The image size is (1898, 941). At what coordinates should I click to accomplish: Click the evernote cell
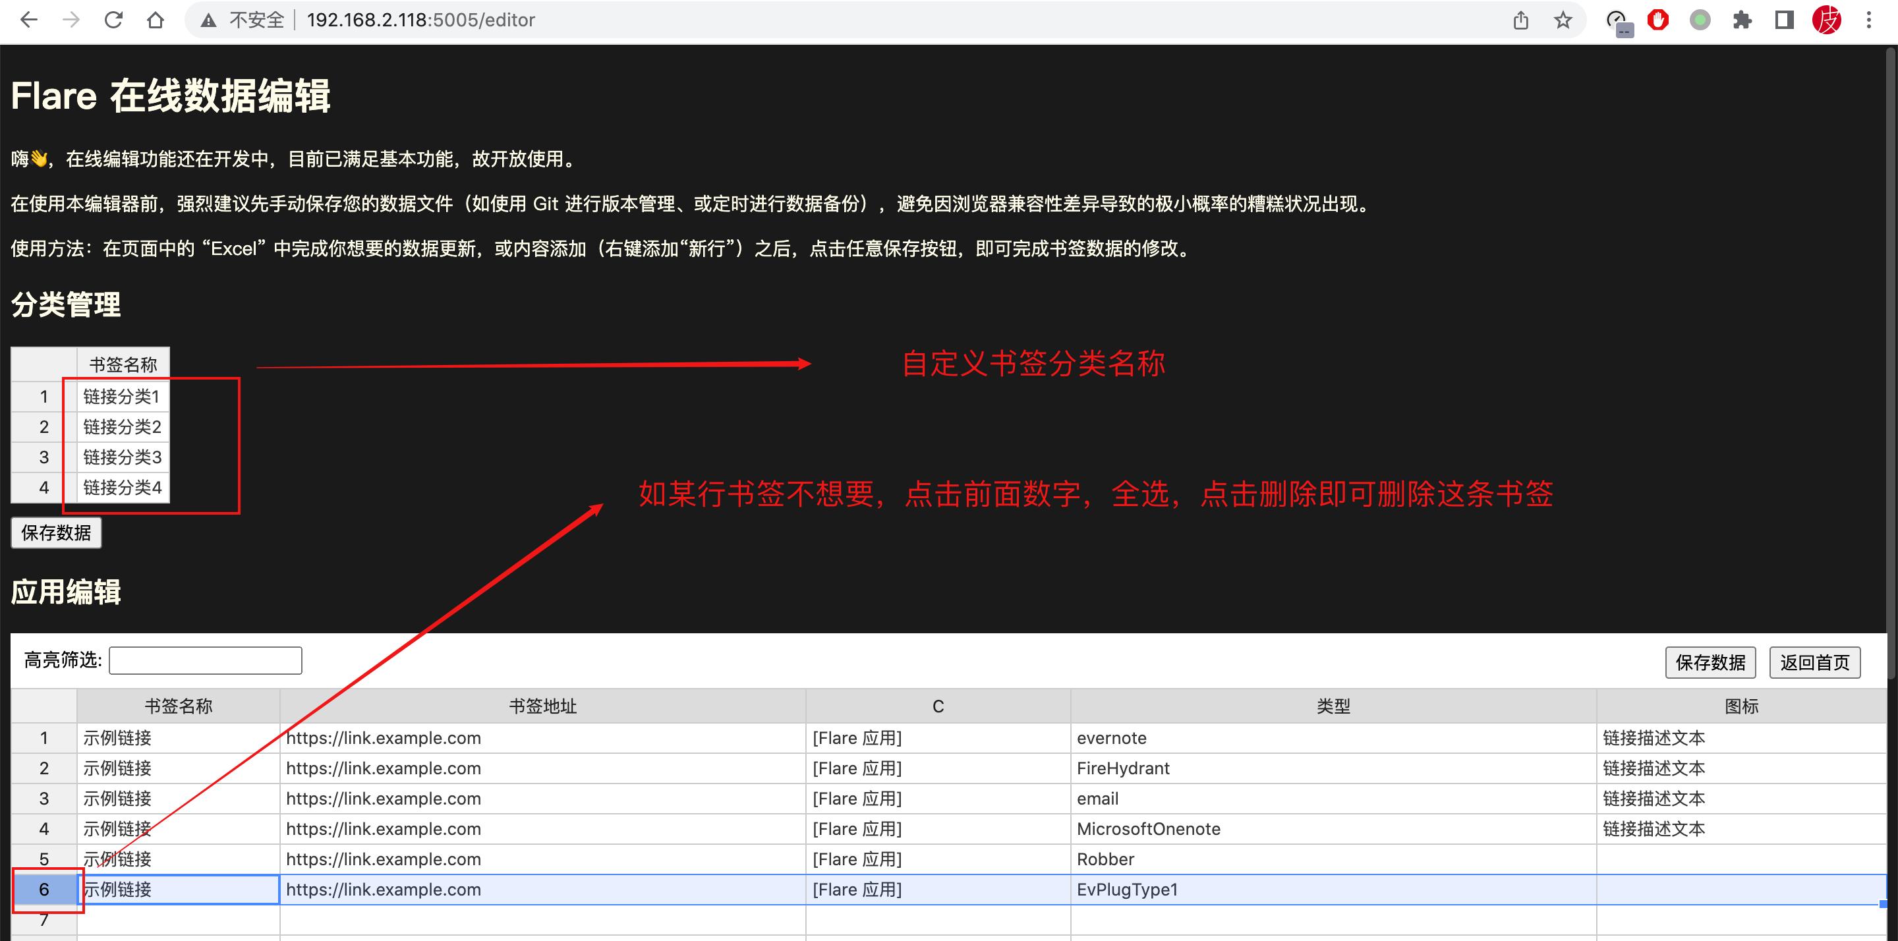click(1334, 737)
